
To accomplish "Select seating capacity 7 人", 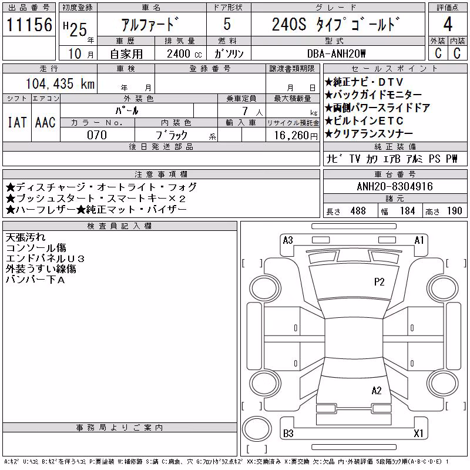I will point(253,112).
